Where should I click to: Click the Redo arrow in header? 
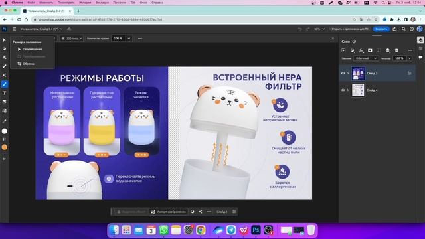[x=307, y=29]
